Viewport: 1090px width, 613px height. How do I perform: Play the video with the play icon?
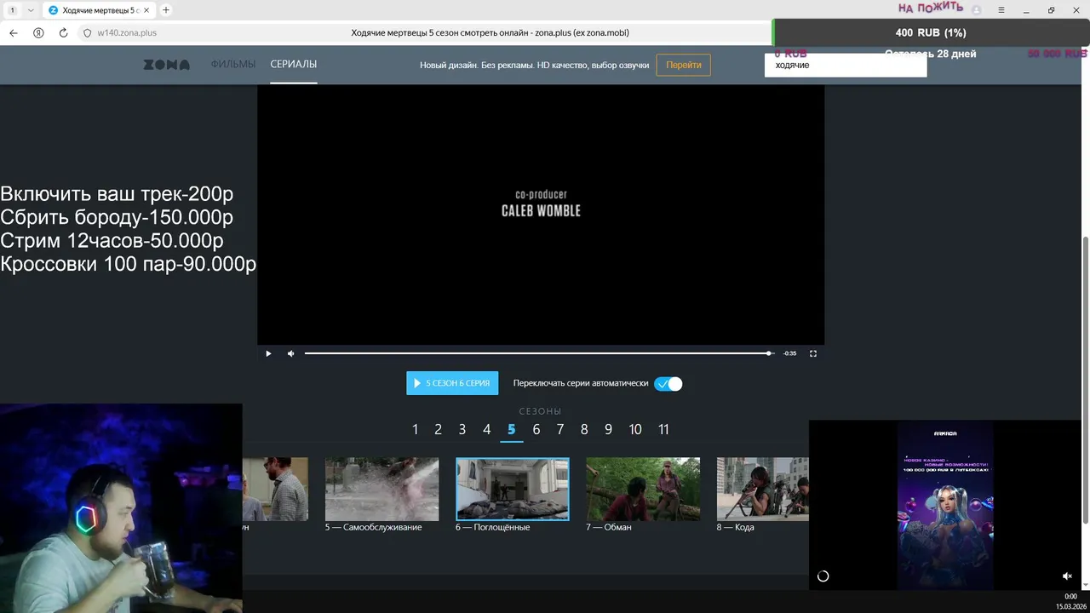(x=268, y=353)
